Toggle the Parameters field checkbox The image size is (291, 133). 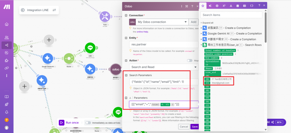pyautogui.click(x=126, y=98)
